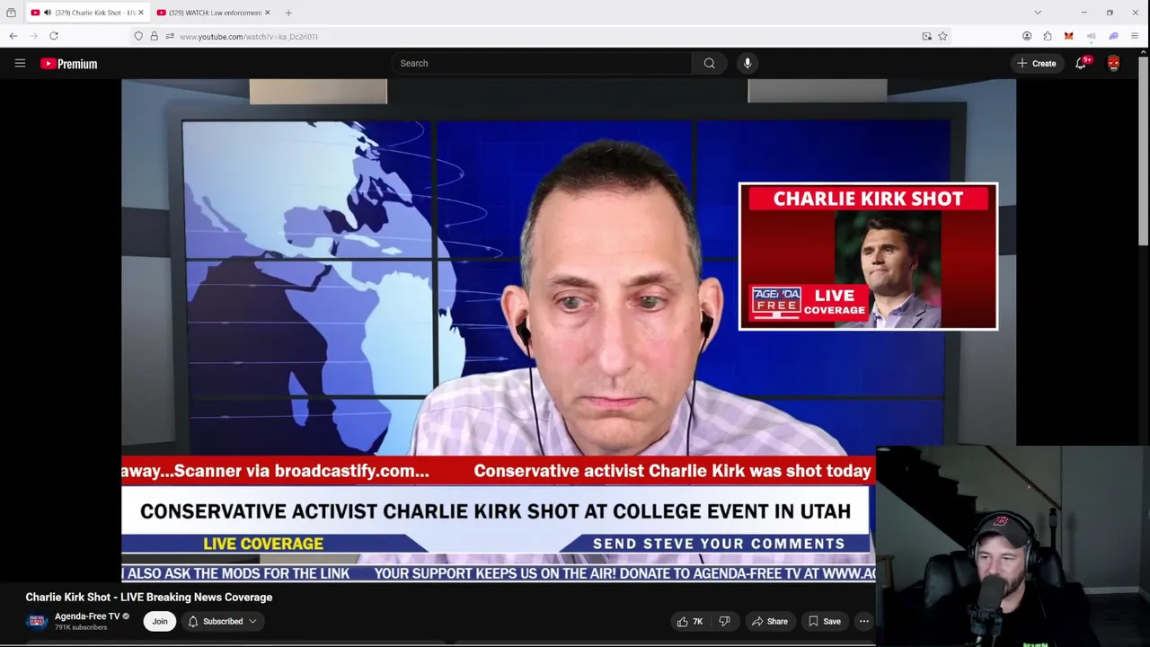Save the video to a playlist
The image size is (1150, 647).
[824, 621]
